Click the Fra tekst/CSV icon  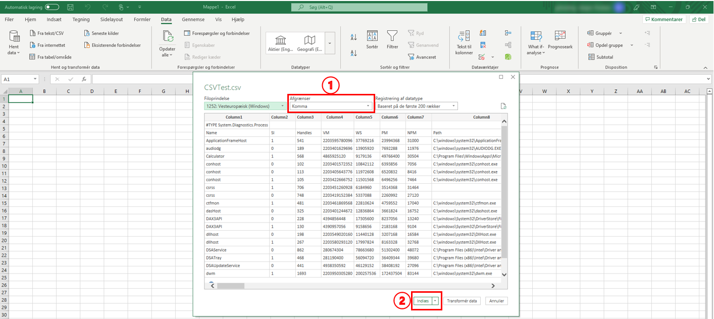[32, 33]
